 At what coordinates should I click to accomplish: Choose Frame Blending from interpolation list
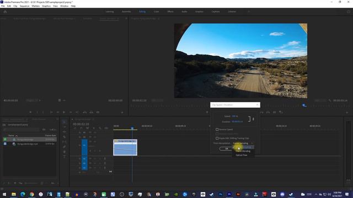point(243,151)
